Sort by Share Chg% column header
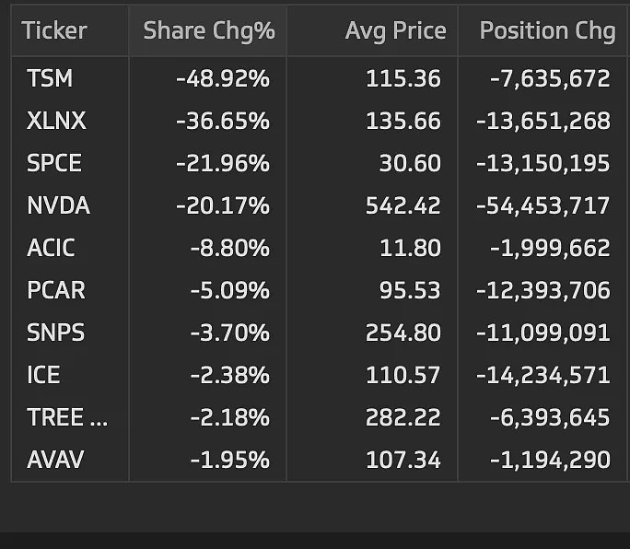The image size is (630, 549). click(209, 31)
